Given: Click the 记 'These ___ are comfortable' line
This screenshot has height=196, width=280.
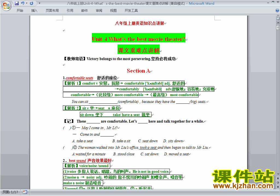Looking at the screenshot, I should click(x=134, y=121).
